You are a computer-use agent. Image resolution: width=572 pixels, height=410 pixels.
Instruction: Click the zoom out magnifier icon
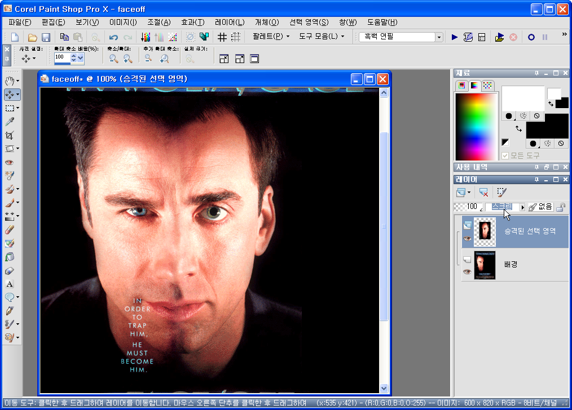pos(113,59)
